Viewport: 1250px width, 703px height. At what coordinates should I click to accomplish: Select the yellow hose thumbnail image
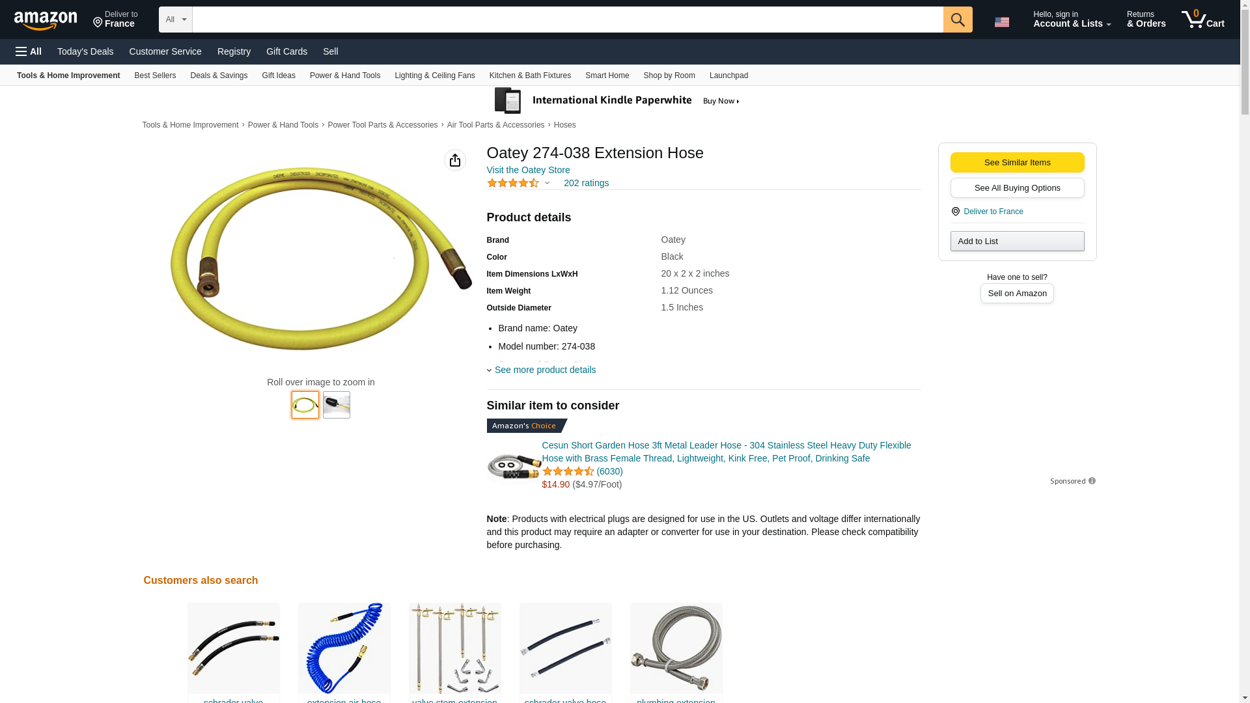(305, 405)
